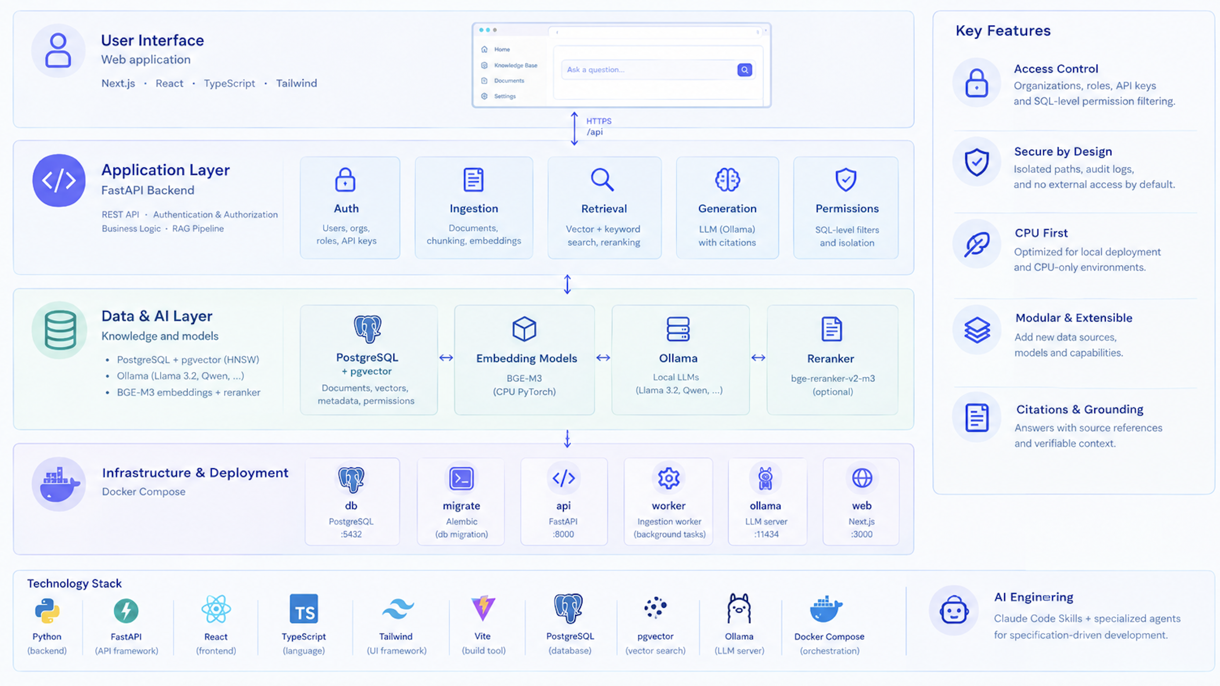The width and height of the screenshot is (1220, 686).
Task: Click the Generation brain icon
Action: click(x=727, y=180)
